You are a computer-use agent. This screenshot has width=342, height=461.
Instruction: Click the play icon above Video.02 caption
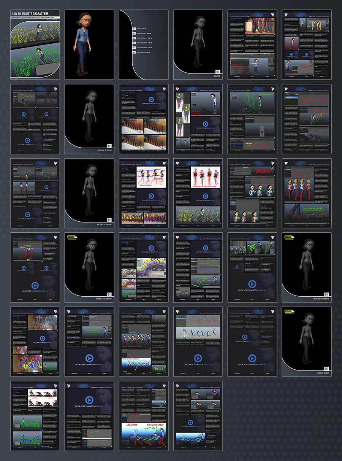[89, 358]
